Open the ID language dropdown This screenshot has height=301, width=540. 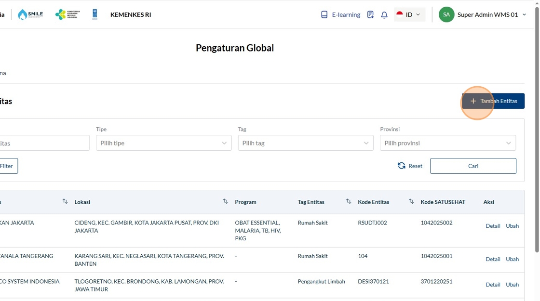[x=409, y=14]
